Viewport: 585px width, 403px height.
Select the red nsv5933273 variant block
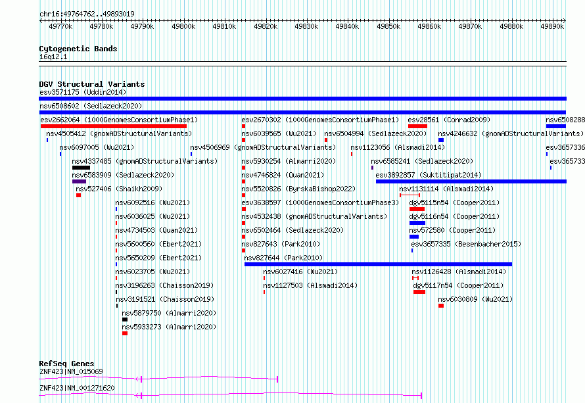point(125,333)
